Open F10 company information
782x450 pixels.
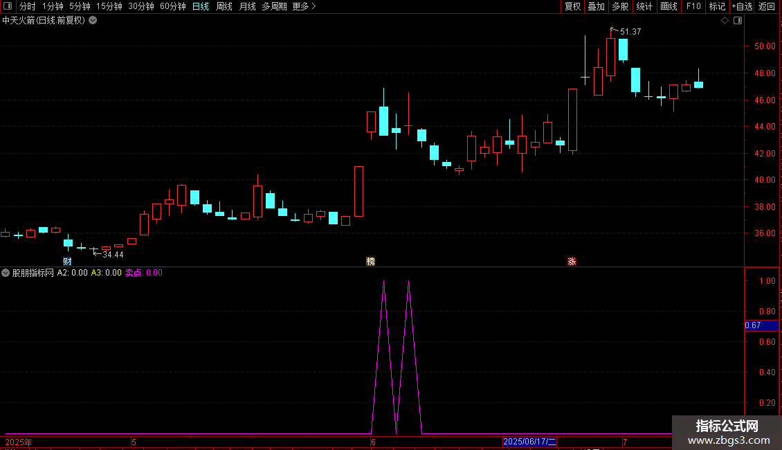click(x=693, y=6)
